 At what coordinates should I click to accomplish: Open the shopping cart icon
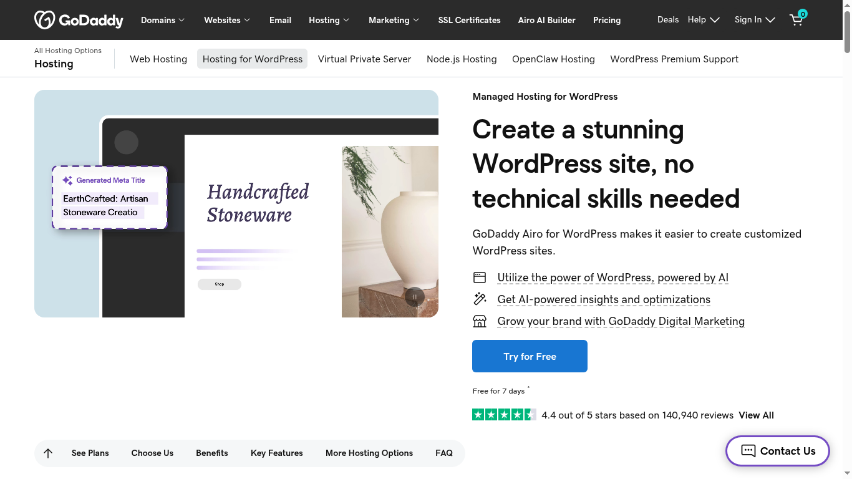(798, 19)
